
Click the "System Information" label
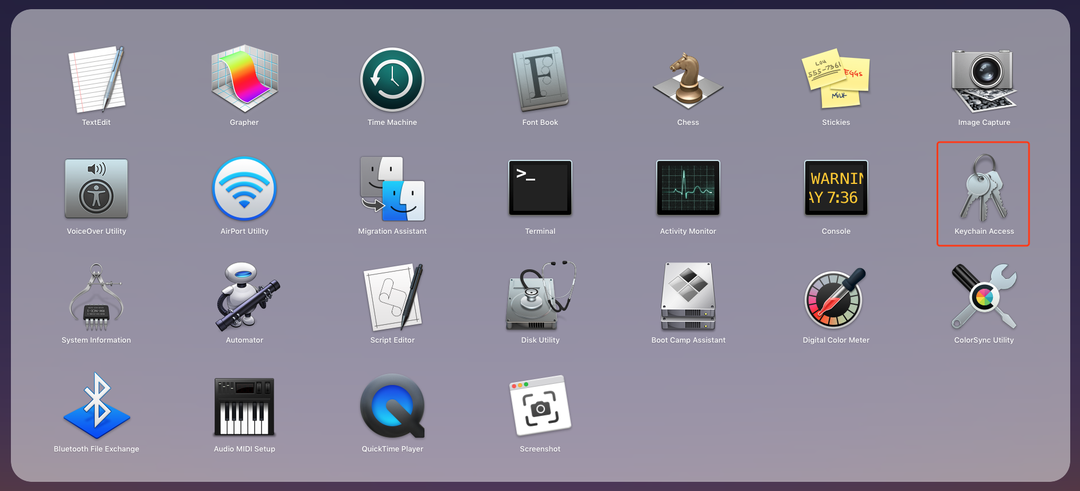pos(96,340)
